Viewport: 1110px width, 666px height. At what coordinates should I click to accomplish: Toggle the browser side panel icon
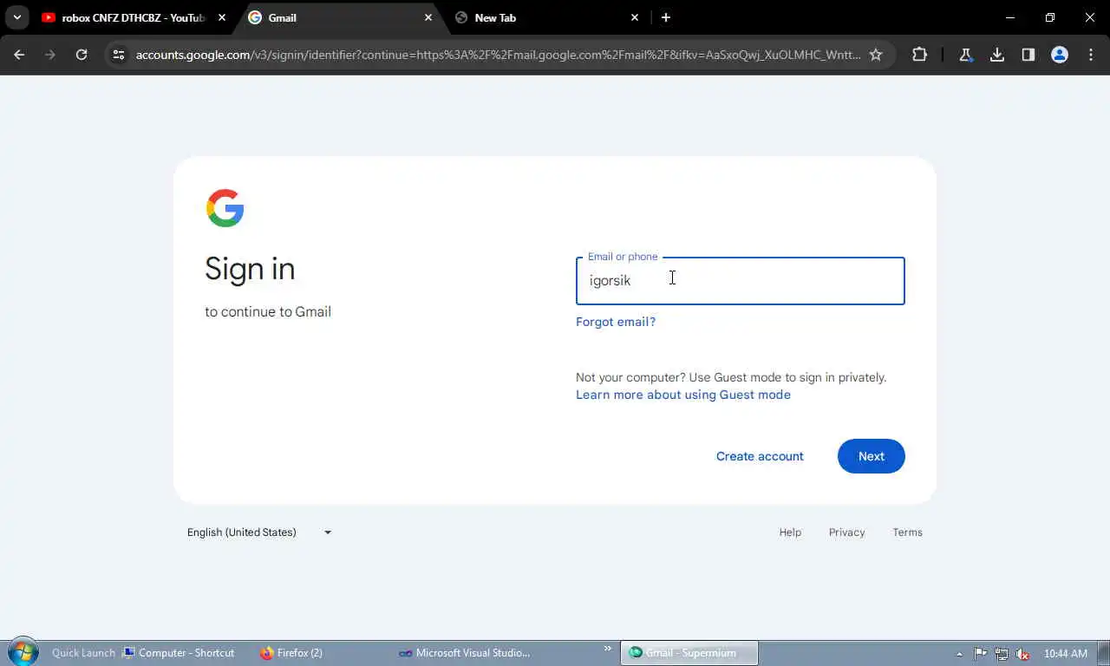[x=1028, y=55]
